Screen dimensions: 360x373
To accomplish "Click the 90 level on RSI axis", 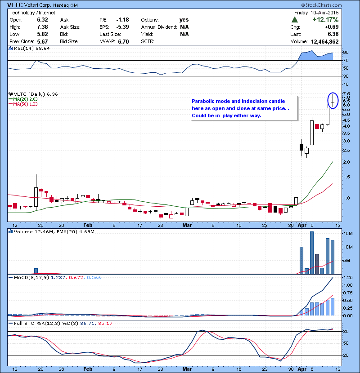I will [346, 52].
